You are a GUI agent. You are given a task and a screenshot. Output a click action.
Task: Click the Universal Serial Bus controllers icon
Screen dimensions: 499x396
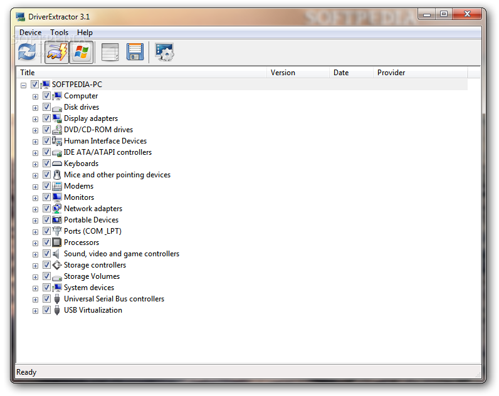[x=57, y=299]
